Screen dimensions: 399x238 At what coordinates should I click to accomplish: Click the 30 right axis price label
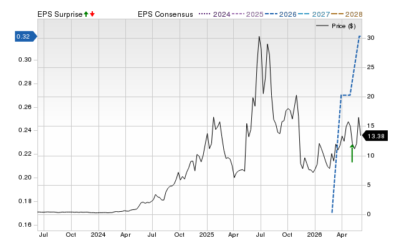370,38
